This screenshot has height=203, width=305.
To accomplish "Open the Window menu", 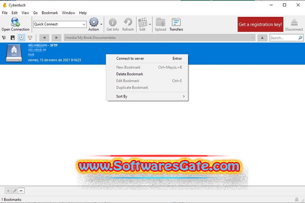I will coord(69,13).
